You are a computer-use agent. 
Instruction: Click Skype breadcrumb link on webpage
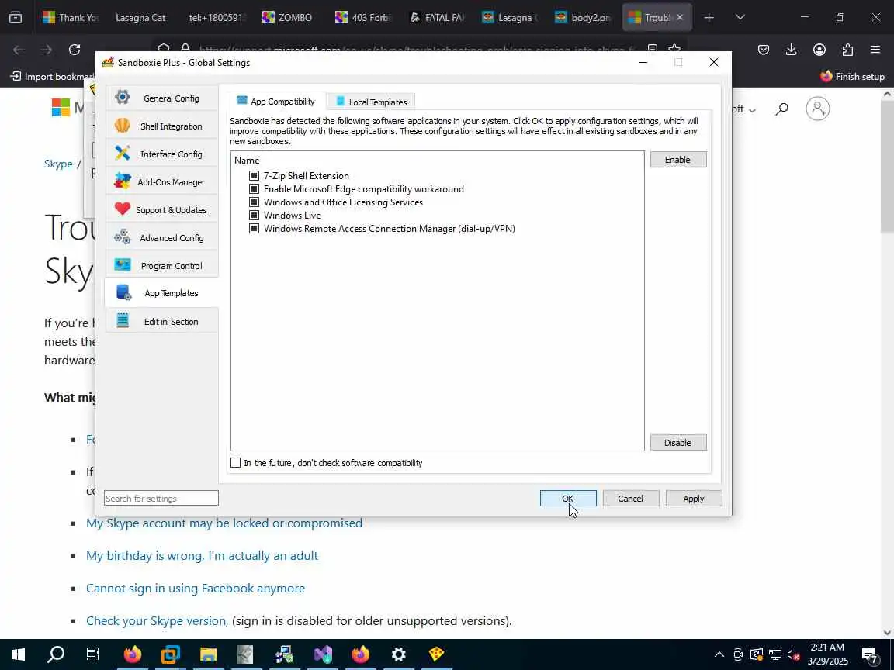(58, 164)
